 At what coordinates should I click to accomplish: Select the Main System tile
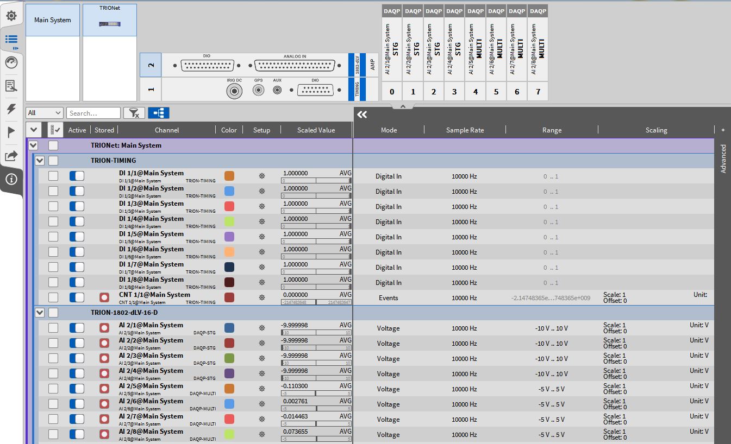53,20
